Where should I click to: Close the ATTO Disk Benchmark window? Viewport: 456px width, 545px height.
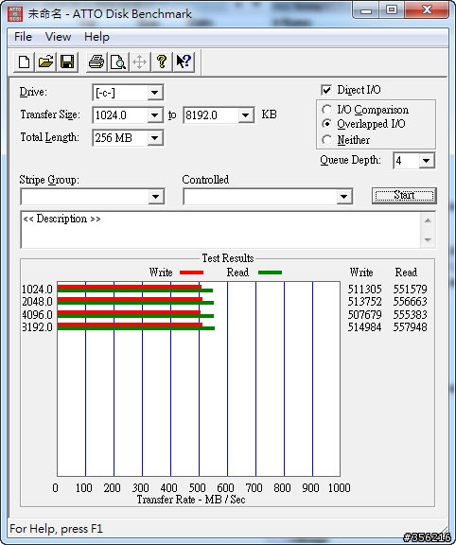point(427,9)
